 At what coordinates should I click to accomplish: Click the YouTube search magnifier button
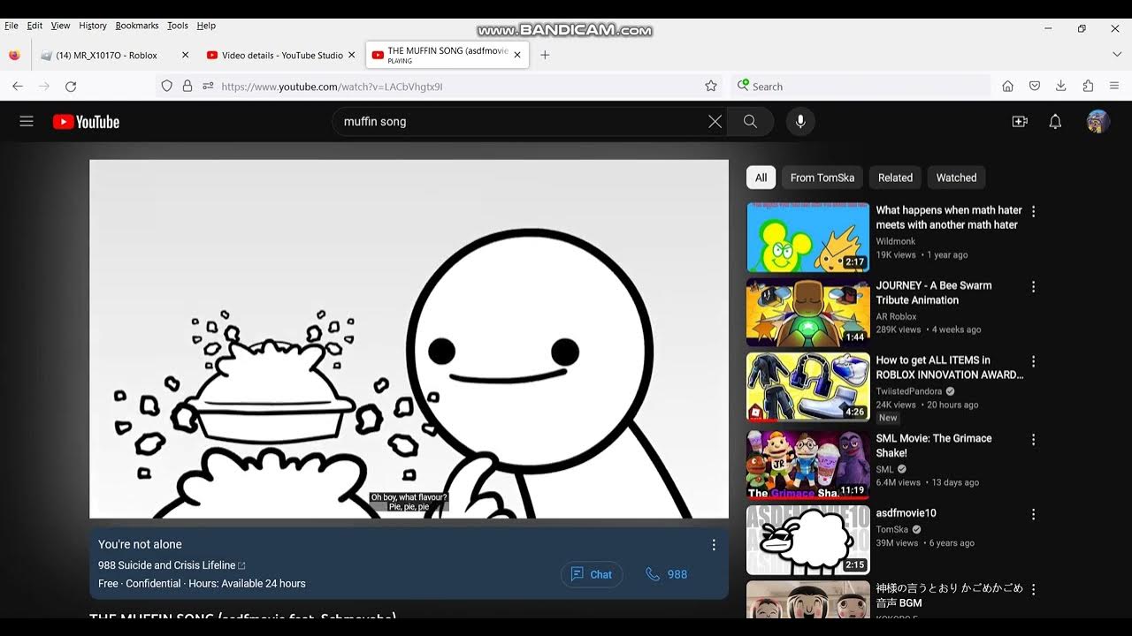tap(750, 122)
